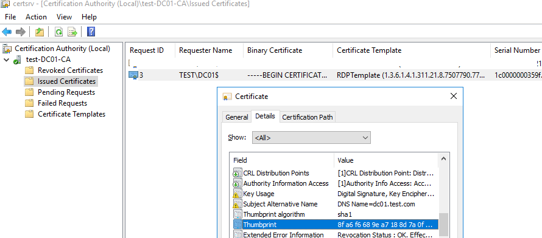Open the Show <All> dropdown
The height and width of the screenshot is (238, 542).
(311, 138)
